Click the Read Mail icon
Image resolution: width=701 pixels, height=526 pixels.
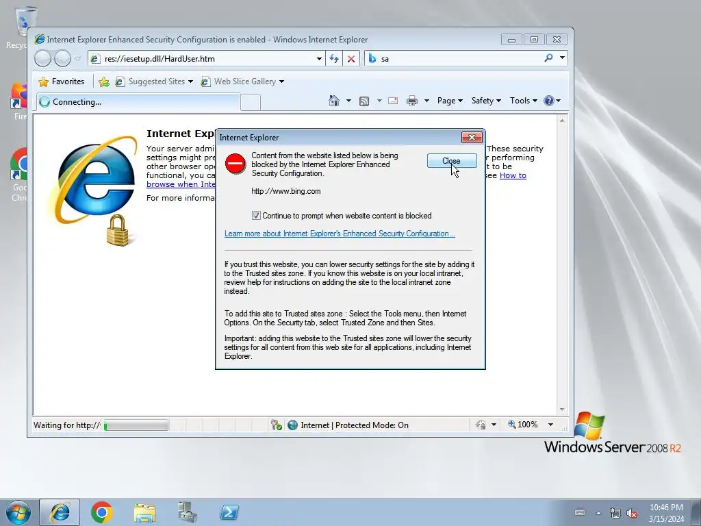(x=393, y=101)
